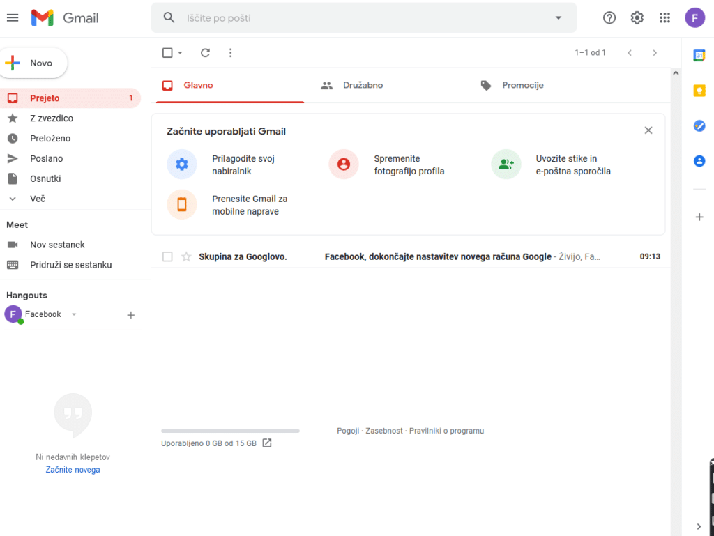
Task: Open the main menu hamburger icon
Action: (x=13, y=17)
